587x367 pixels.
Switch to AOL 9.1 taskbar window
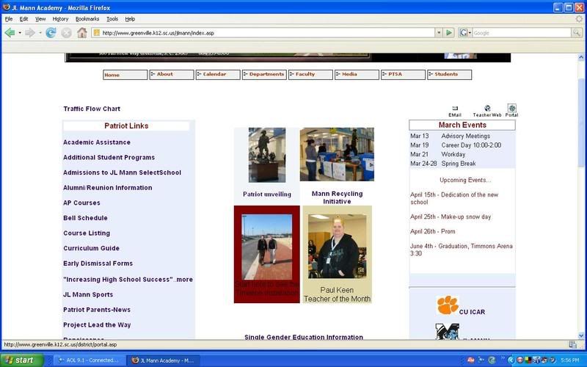pyautogui.click(x=88, y=360)
